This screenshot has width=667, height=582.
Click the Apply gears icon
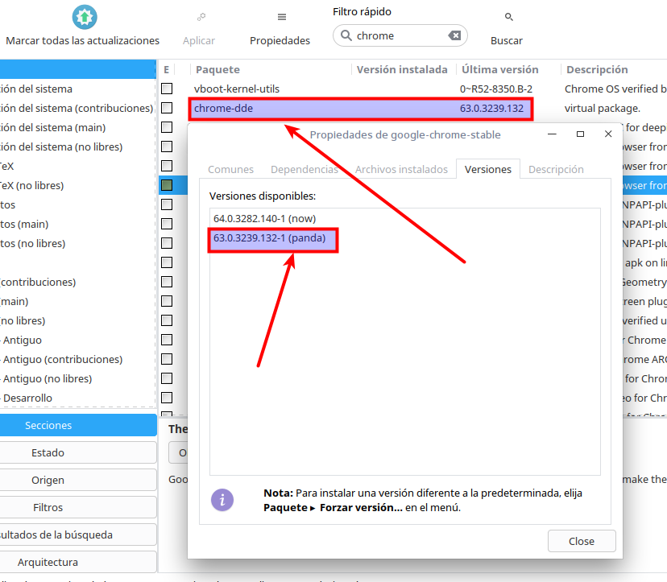(x=199, y=17)
